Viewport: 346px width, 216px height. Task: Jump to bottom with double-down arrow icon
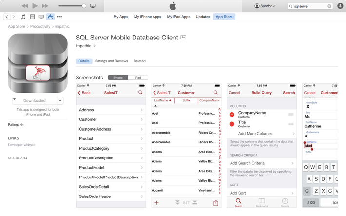178,202
